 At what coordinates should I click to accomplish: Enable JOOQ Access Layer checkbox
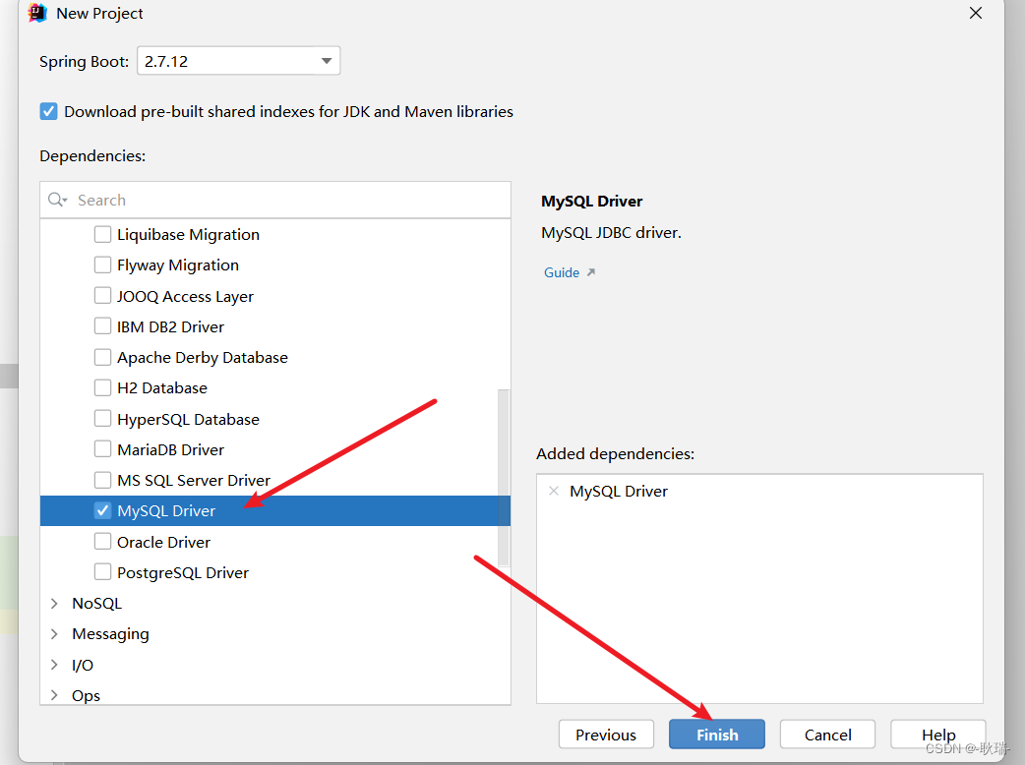coord(102,295)
